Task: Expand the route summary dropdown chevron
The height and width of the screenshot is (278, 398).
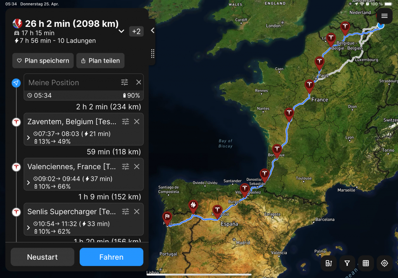Action: coord(121,31)
